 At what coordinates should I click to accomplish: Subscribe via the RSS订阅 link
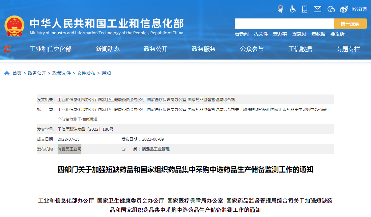(359, 9)
